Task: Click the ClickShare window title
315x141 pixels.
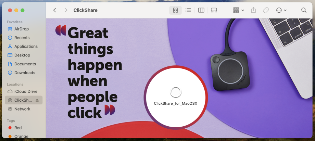Action: pos(85,10)
